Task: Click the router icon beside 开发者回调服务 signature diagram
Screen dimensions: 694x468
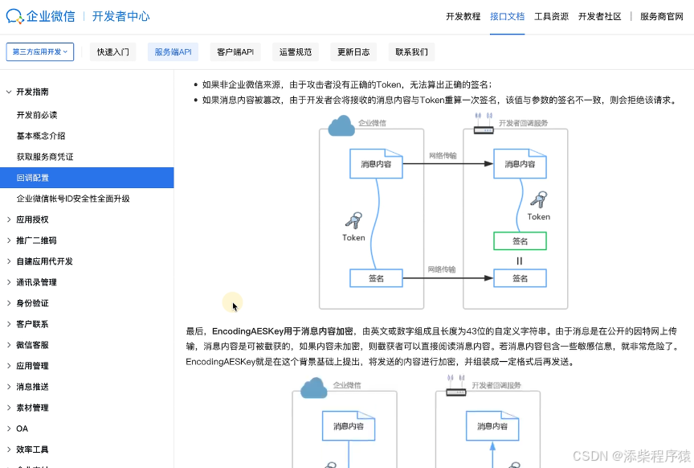Action: coord(484,124)
